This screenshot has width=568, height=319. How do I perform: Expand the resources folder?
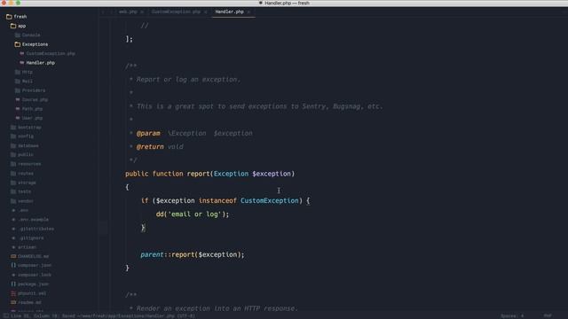pos(26,164)
